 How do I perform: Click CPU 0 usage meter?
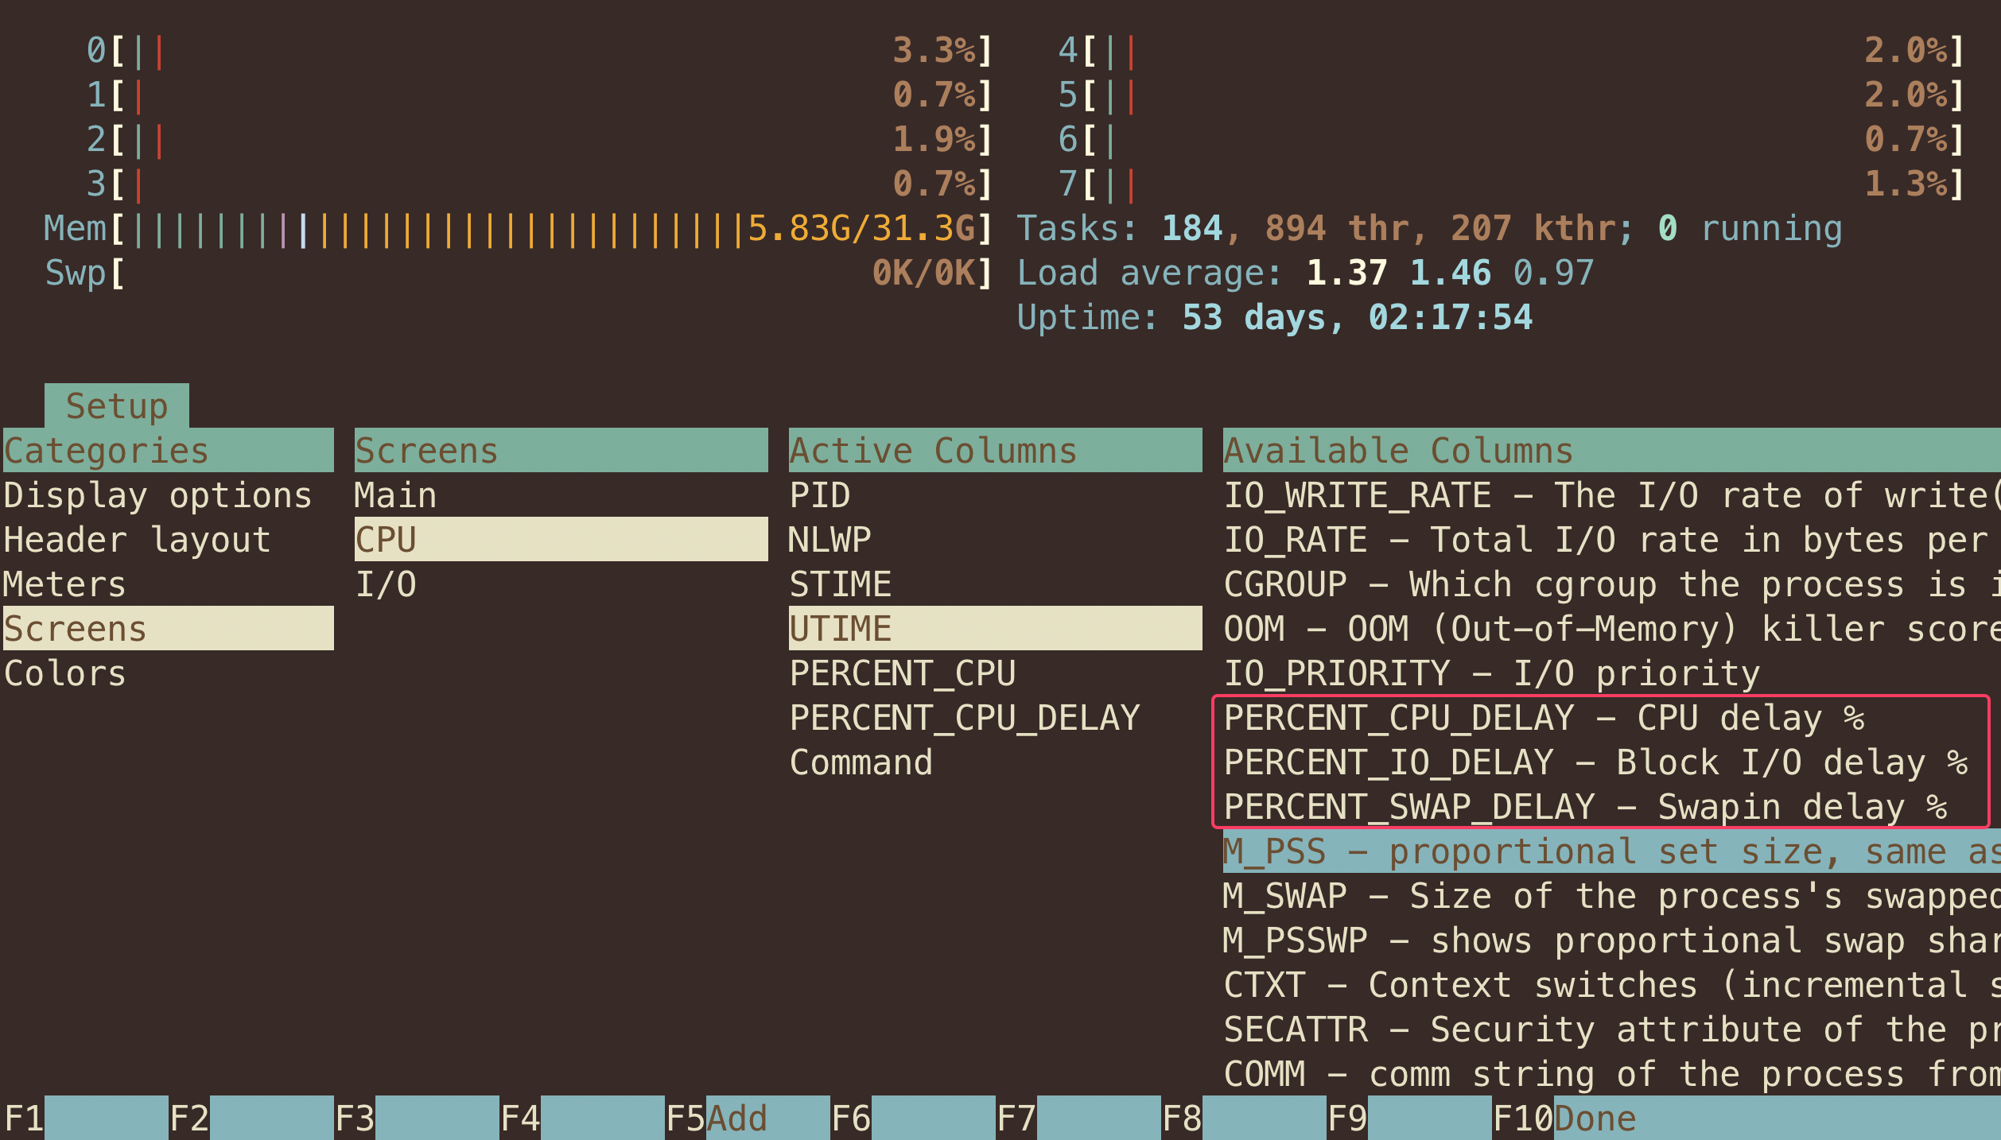tap(539, 51)
